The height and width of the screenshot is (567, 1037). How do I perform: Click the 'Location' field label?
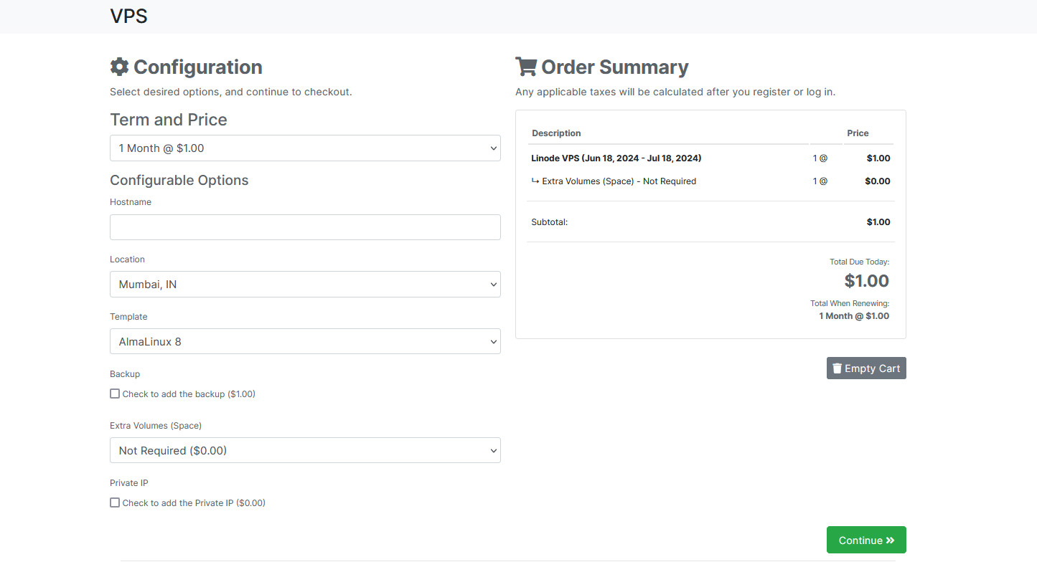[x=127, y=259]
